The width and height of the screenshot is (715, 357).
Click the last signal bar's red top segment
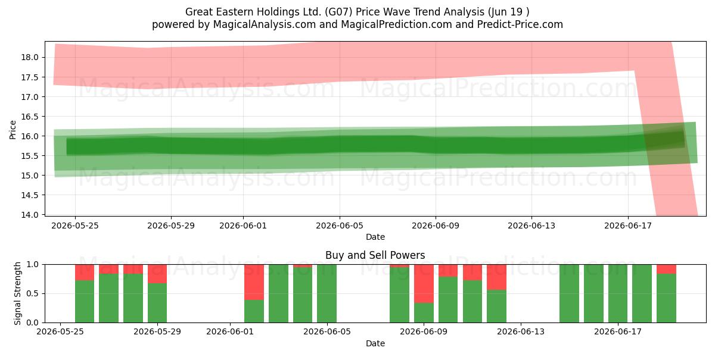tap(666, 269)
